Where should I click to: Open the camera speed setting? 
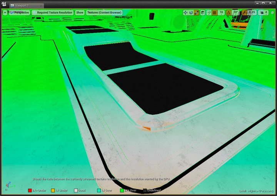[264, 13]
